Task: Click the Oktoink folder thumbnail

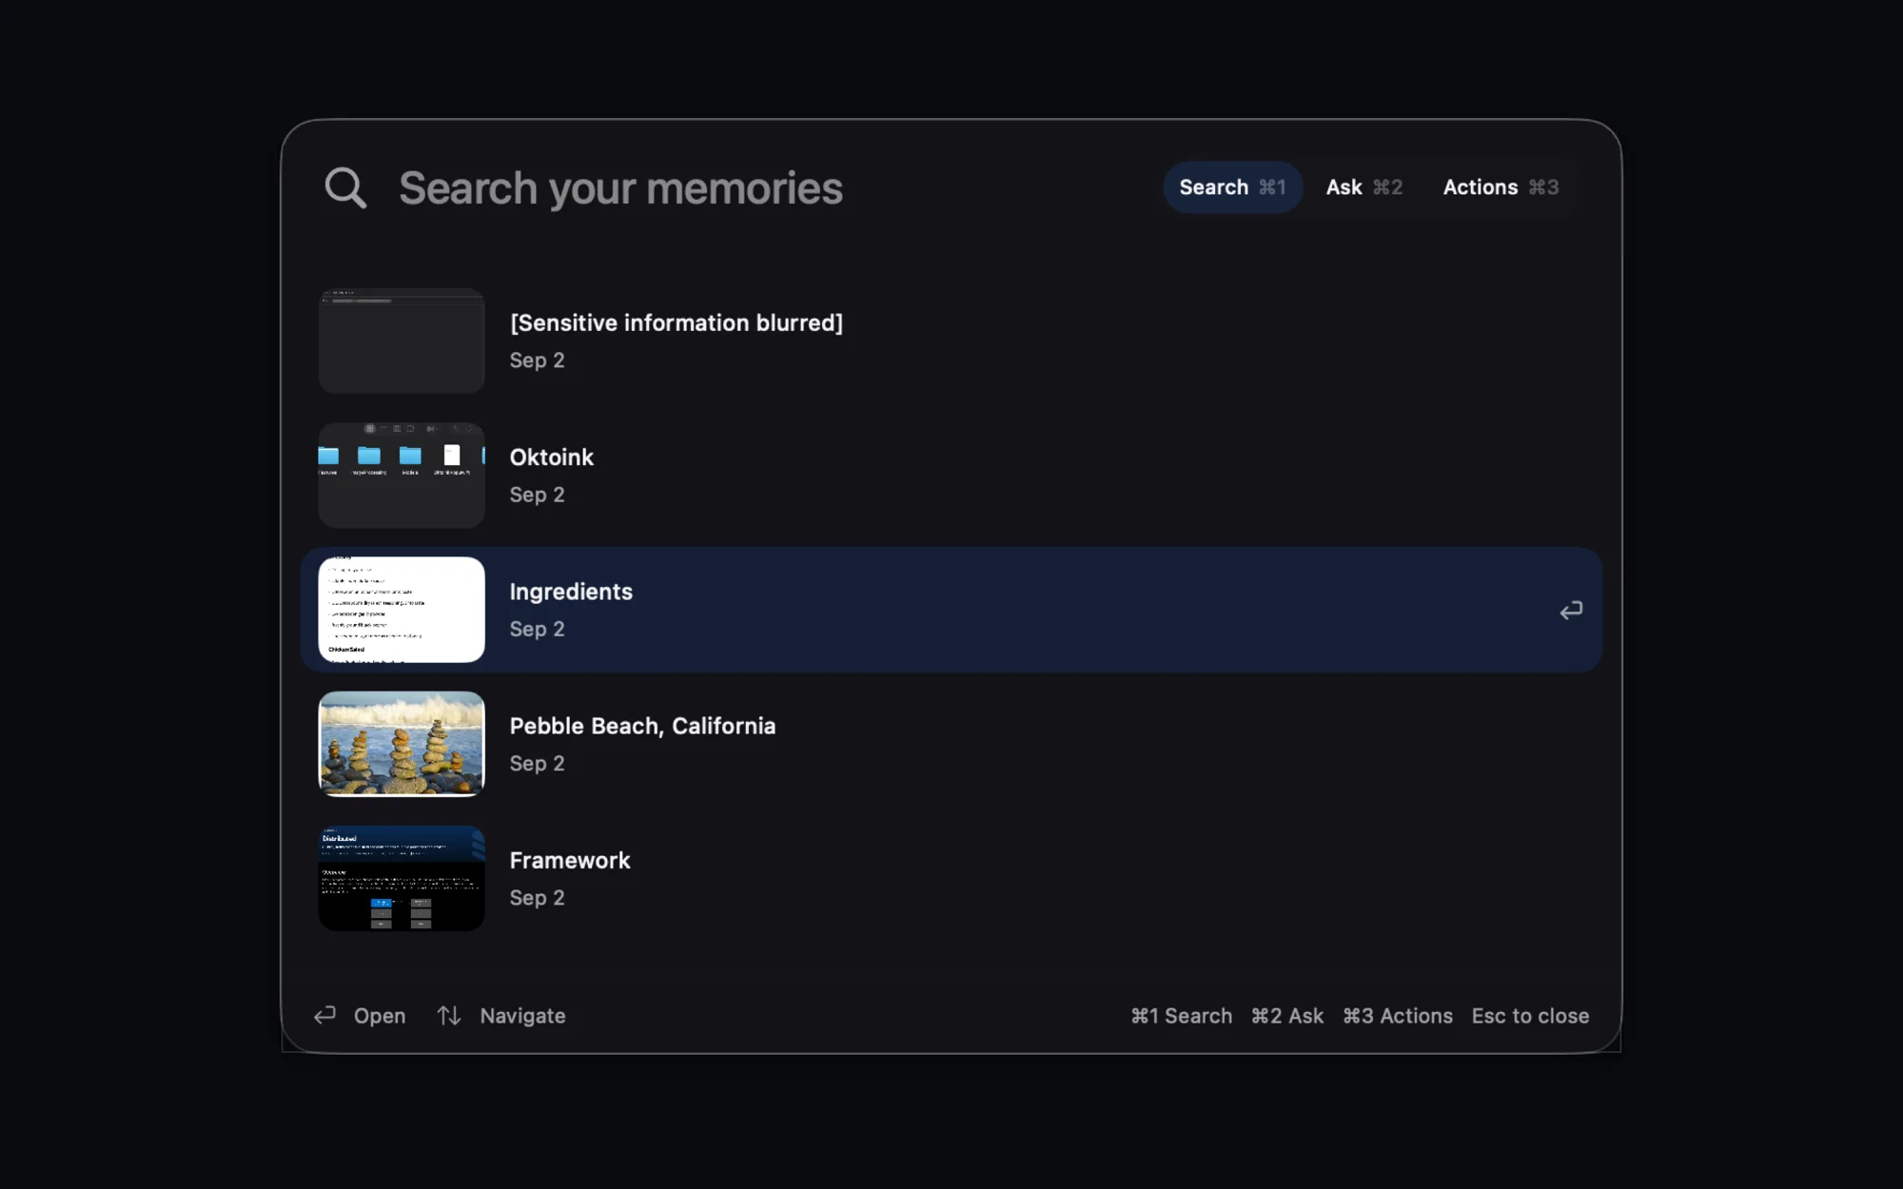Action: tap(402, 476)
